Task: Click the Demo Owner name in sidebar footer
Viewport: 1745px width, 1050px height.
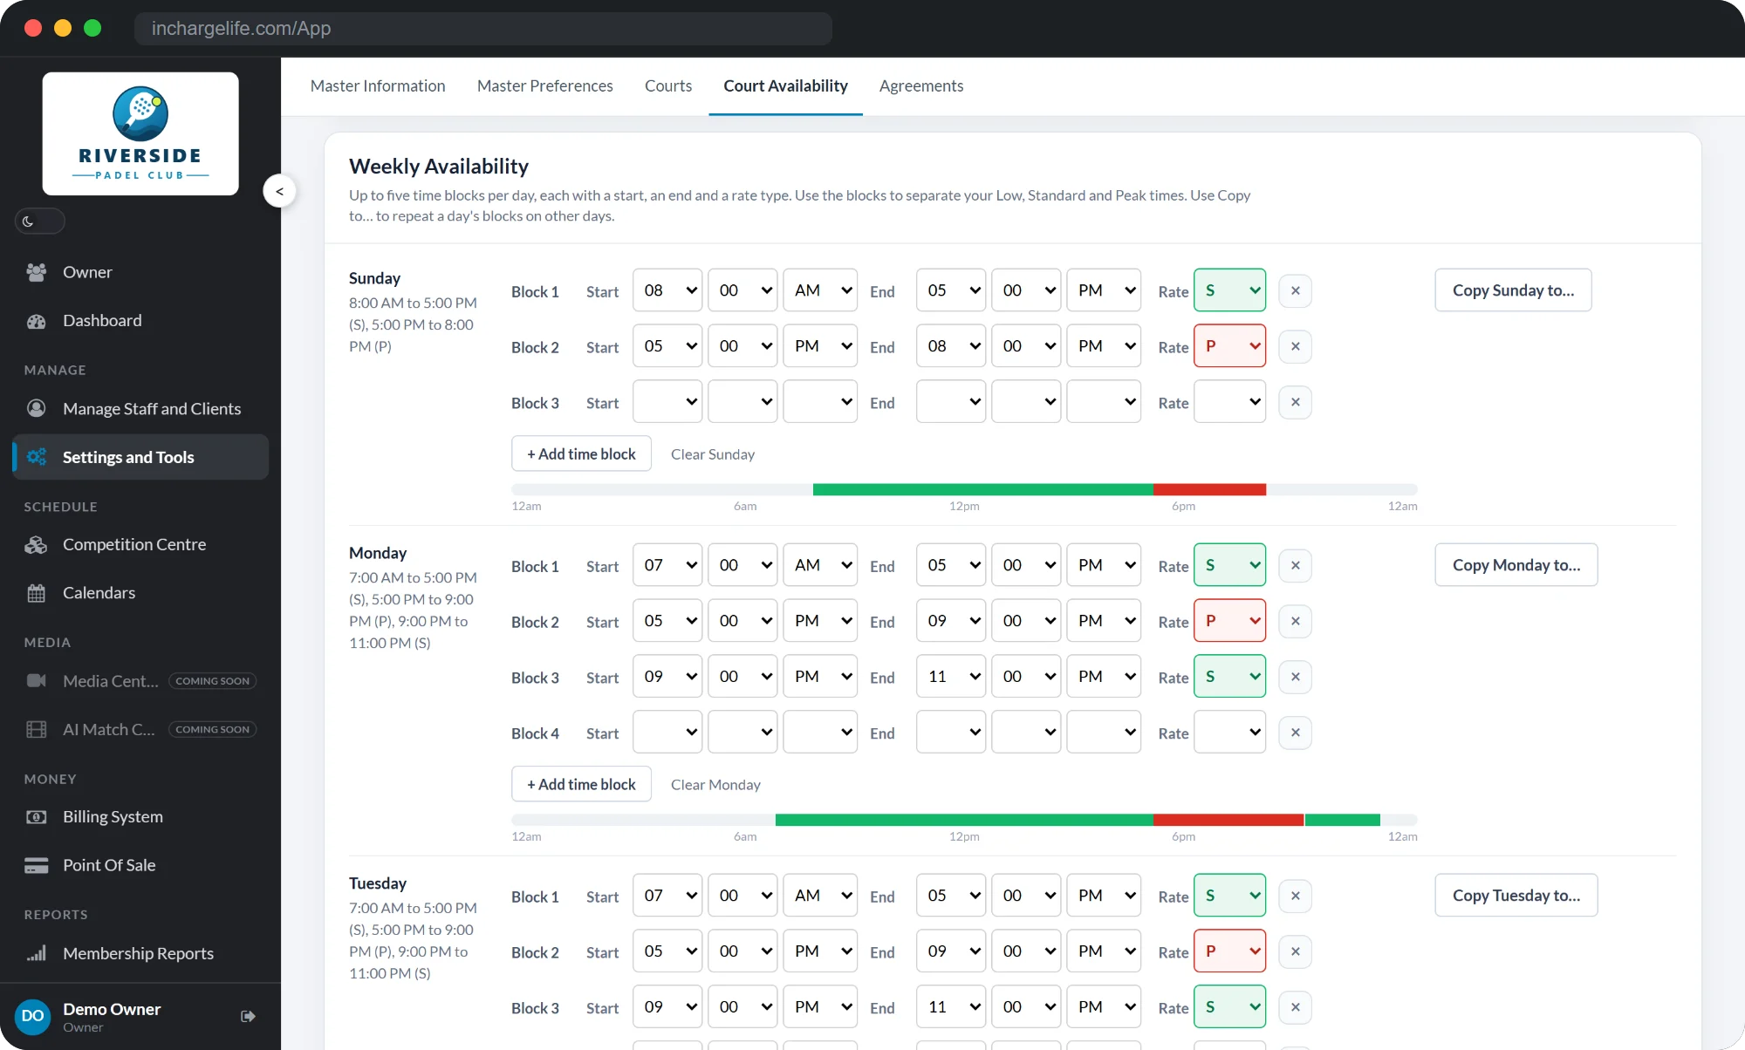Action: [x=112, y=1009]
